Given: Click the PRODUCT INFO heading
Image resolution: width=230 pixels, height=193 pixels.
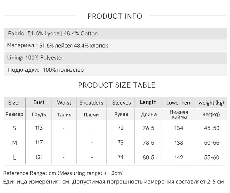Looking at the screenshot, I should pos(115,16).
